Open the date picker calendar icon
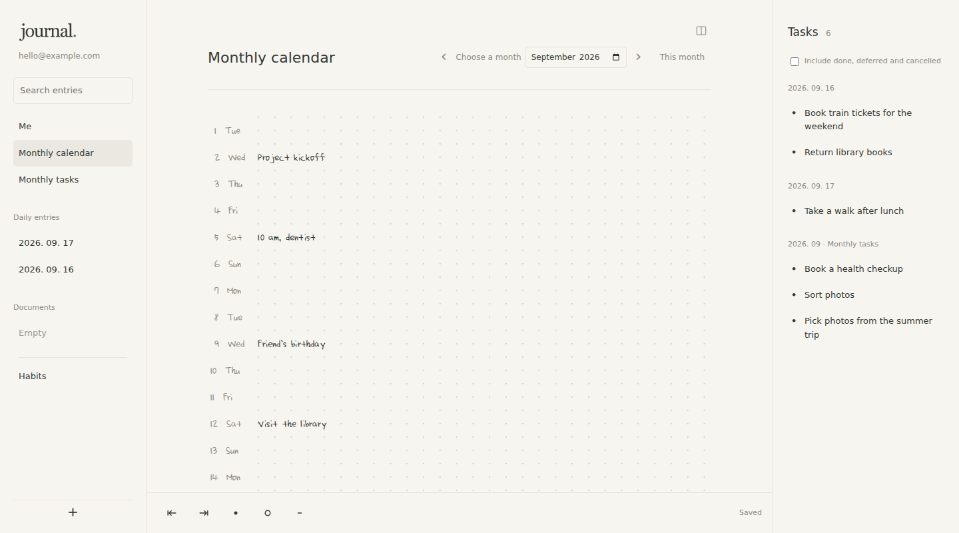 (x=616, y=57)
